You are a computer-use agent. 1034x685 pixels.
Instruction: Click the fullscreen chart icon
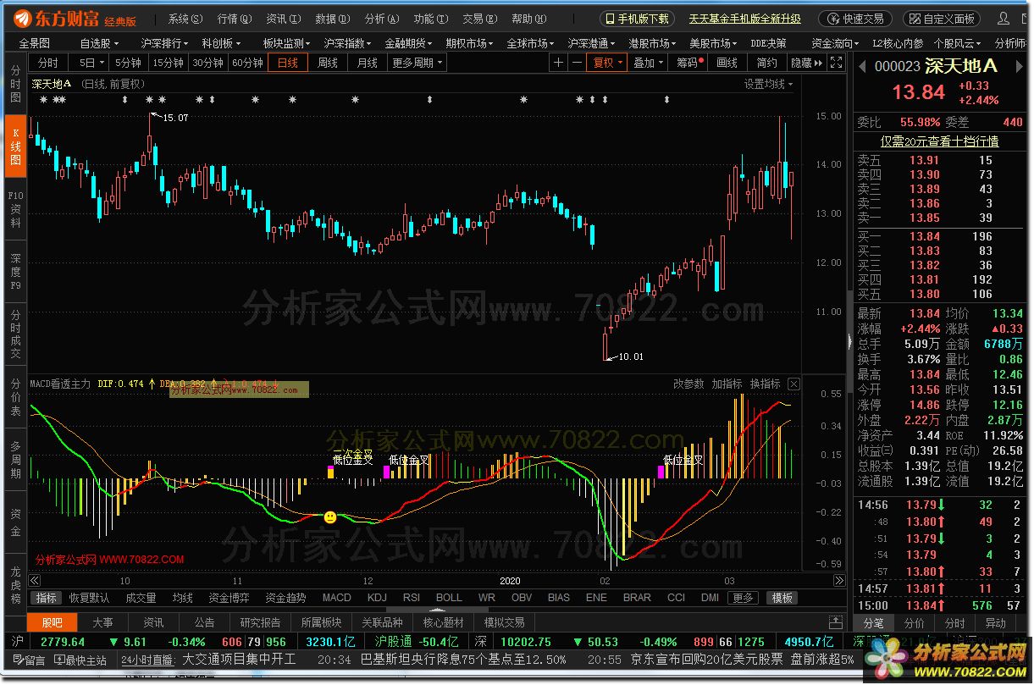[x=837, y=63]
